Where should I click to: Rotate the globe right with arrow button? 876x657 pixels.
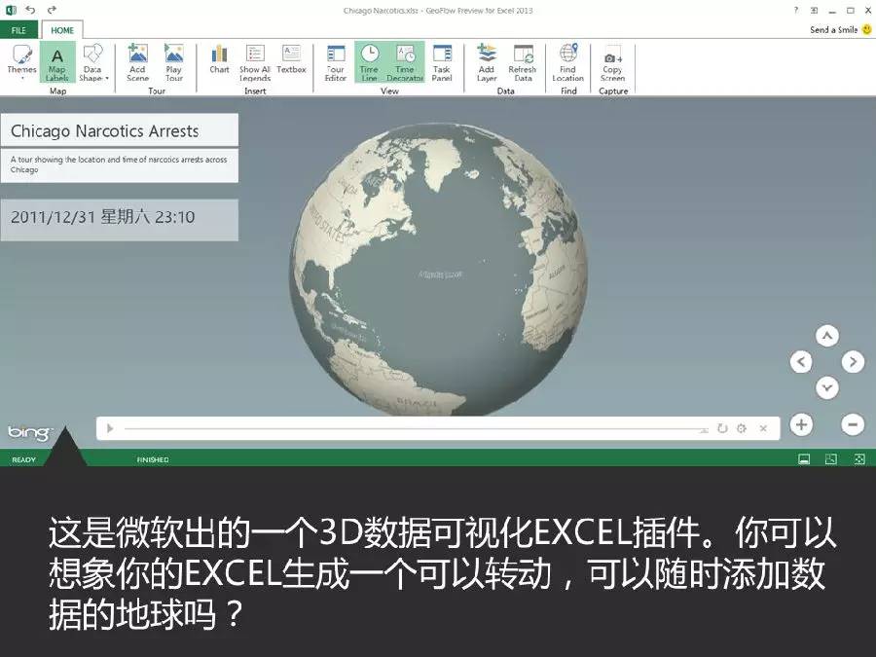click(x=853, y=361)
